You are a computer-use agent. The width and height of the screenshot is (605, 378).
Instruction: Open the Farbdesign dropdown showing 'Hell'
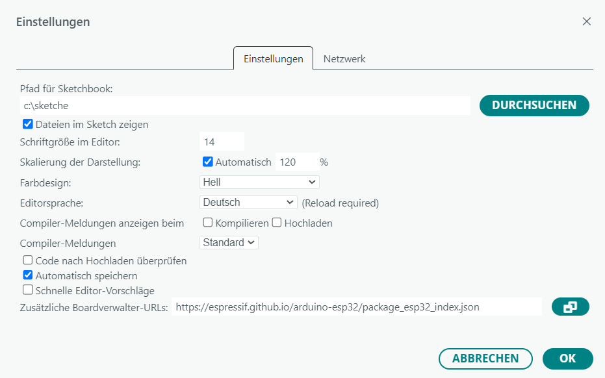coord(259,182)
